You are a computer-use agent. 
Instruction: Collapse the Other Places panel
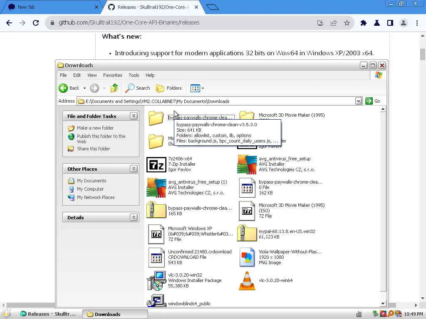point(134,169)
